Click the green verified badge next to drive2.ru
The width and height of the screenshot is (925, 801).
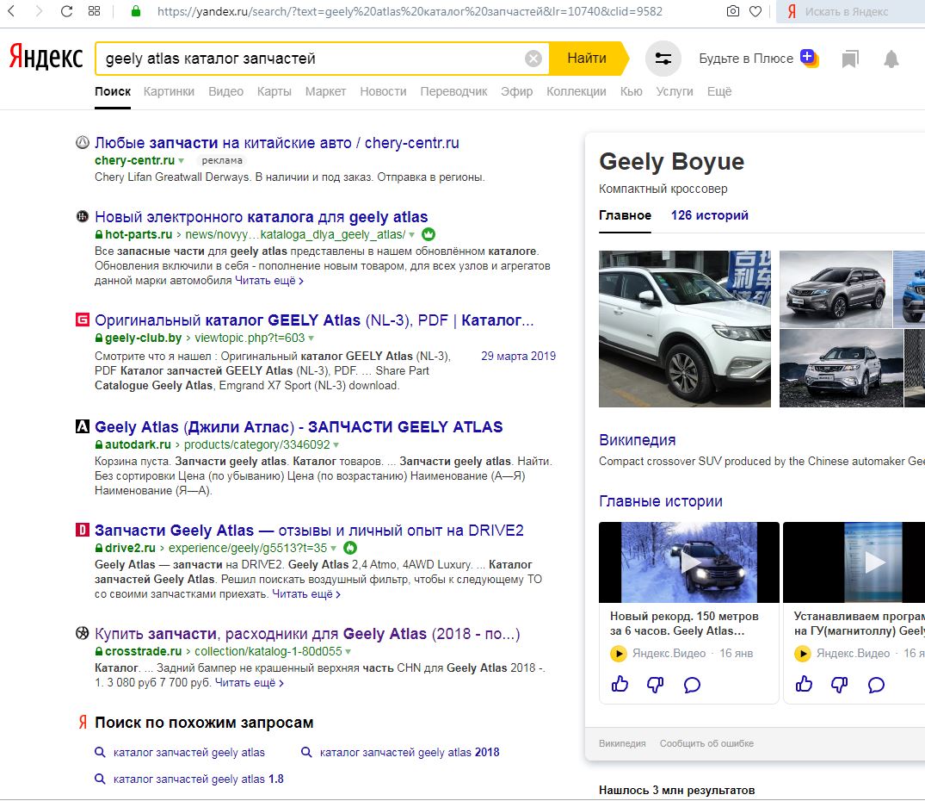(x=350, y=548)
